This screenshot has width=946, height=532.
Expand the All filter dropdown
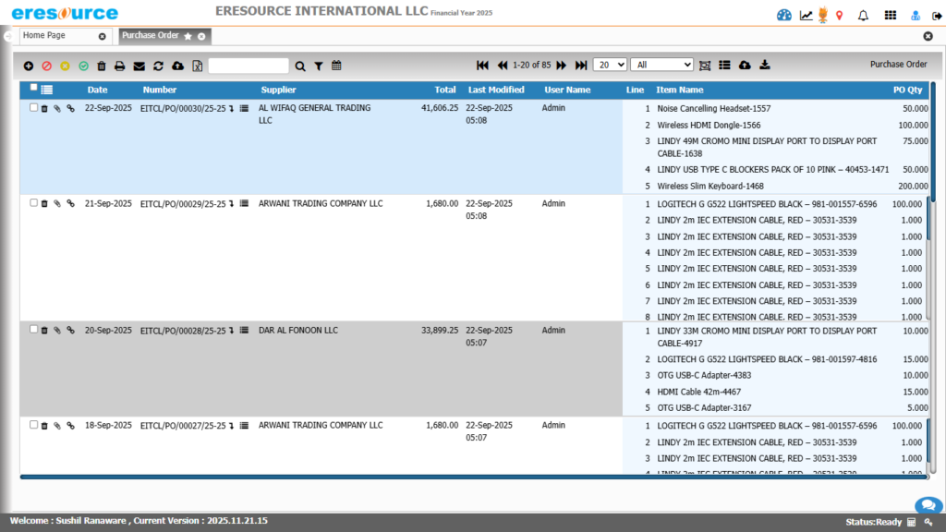pos(661,65)
